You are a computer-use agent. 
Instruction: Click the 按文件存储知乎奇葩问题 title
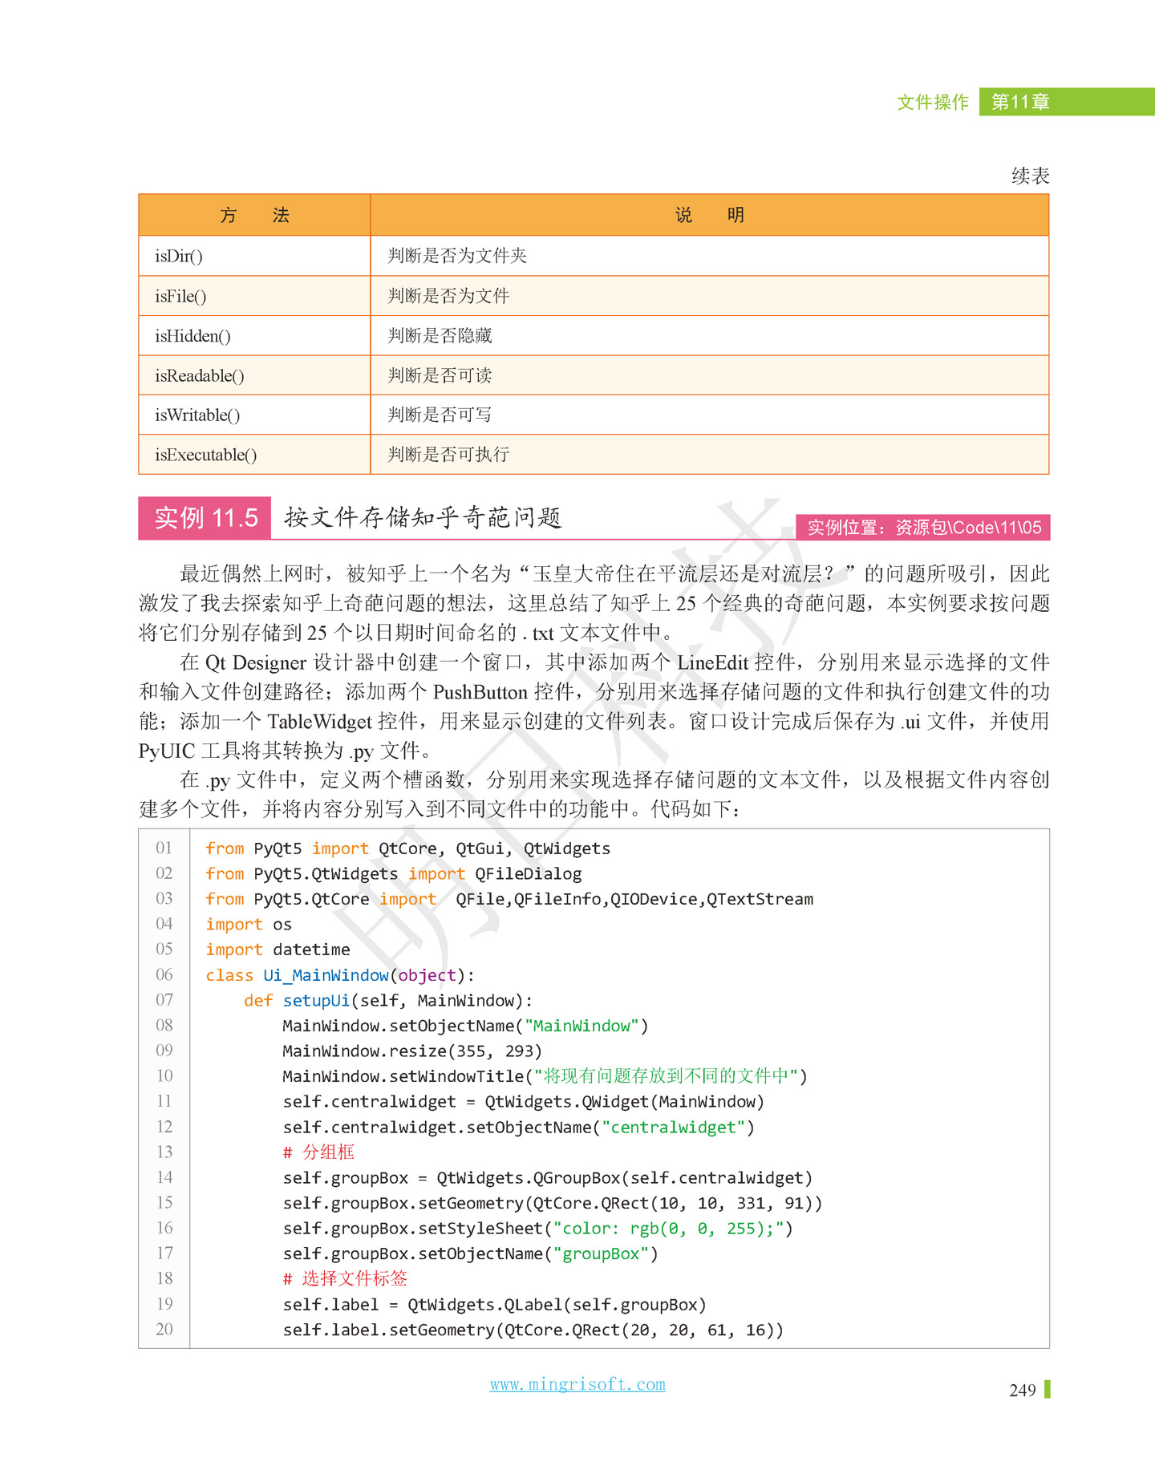click(x=423, y=518)
